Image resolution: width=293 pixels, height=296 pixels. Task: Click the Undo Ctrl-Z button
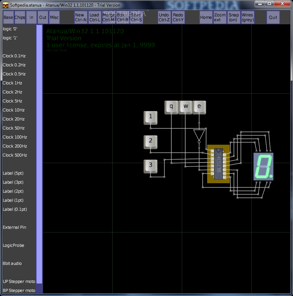[x=164, y=17]
